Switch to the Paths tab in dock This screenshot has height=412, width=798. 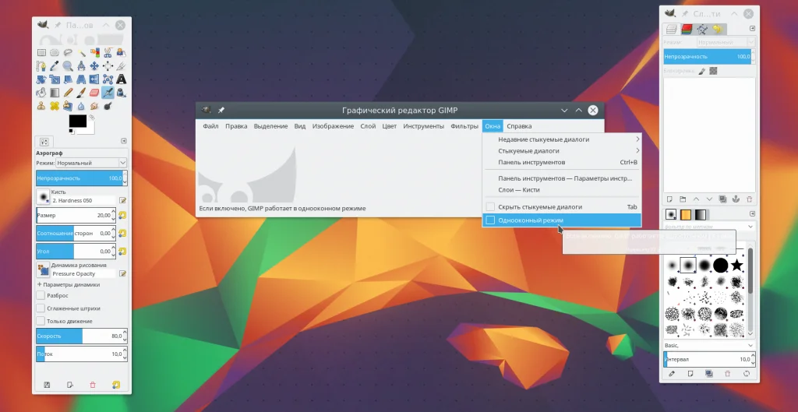(x=702, y=29)
